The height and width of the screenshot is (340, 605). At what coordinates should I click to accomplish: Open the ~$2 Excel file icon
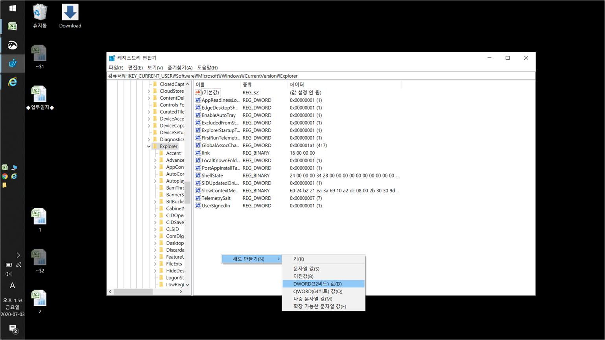39,261
